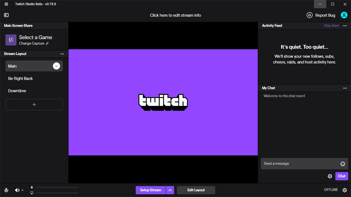Adjust the microphone level slider

tap(57, 187)
